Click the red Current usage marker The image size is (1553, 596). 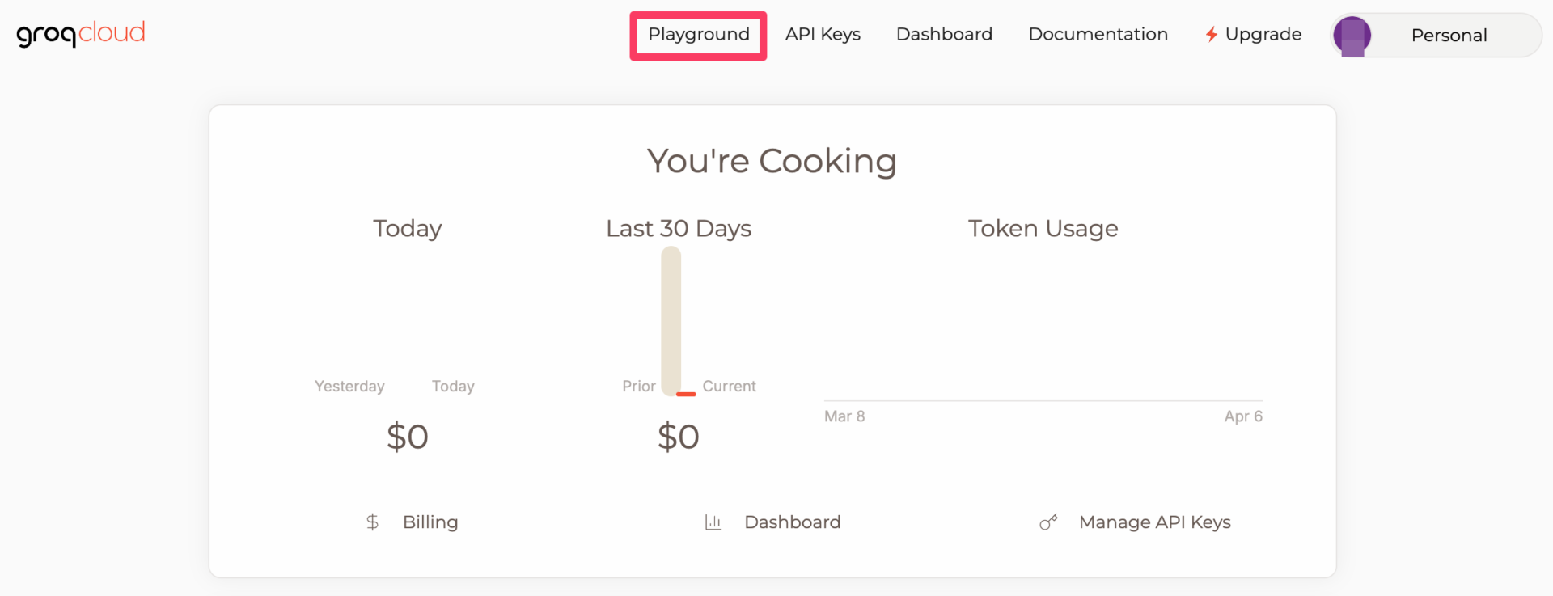tap(686, 394)
